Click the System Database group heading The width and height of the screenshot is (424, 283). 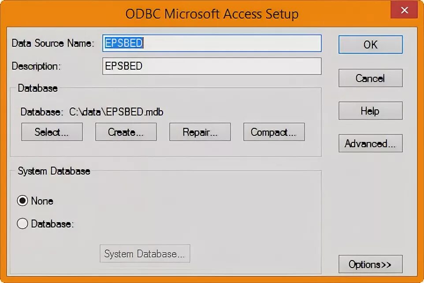(54, 171)
